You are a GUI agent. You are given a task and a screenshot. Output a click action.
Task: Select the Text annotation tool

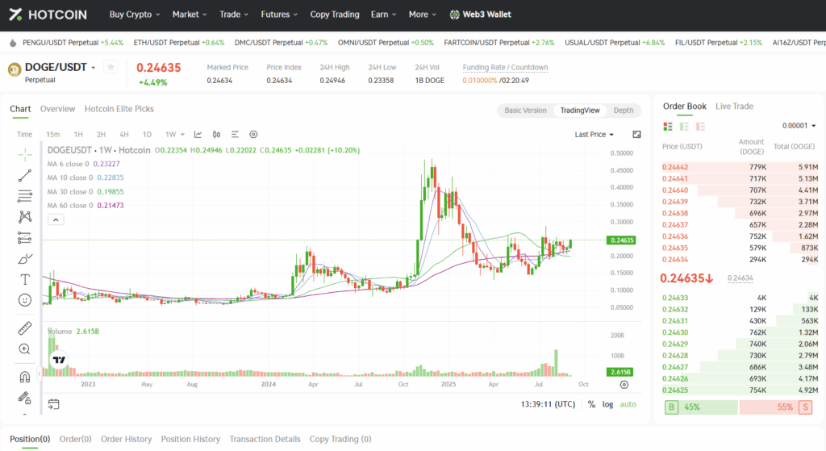pyautogui.click(x=25, y=279)
